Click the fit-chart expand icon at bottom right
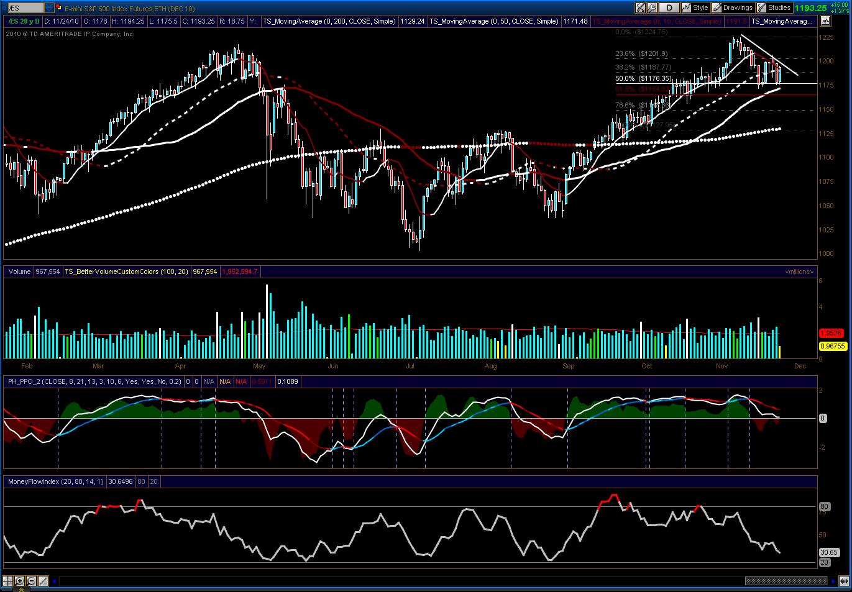This screenshot has height=592, width=852. pos(843,581)
